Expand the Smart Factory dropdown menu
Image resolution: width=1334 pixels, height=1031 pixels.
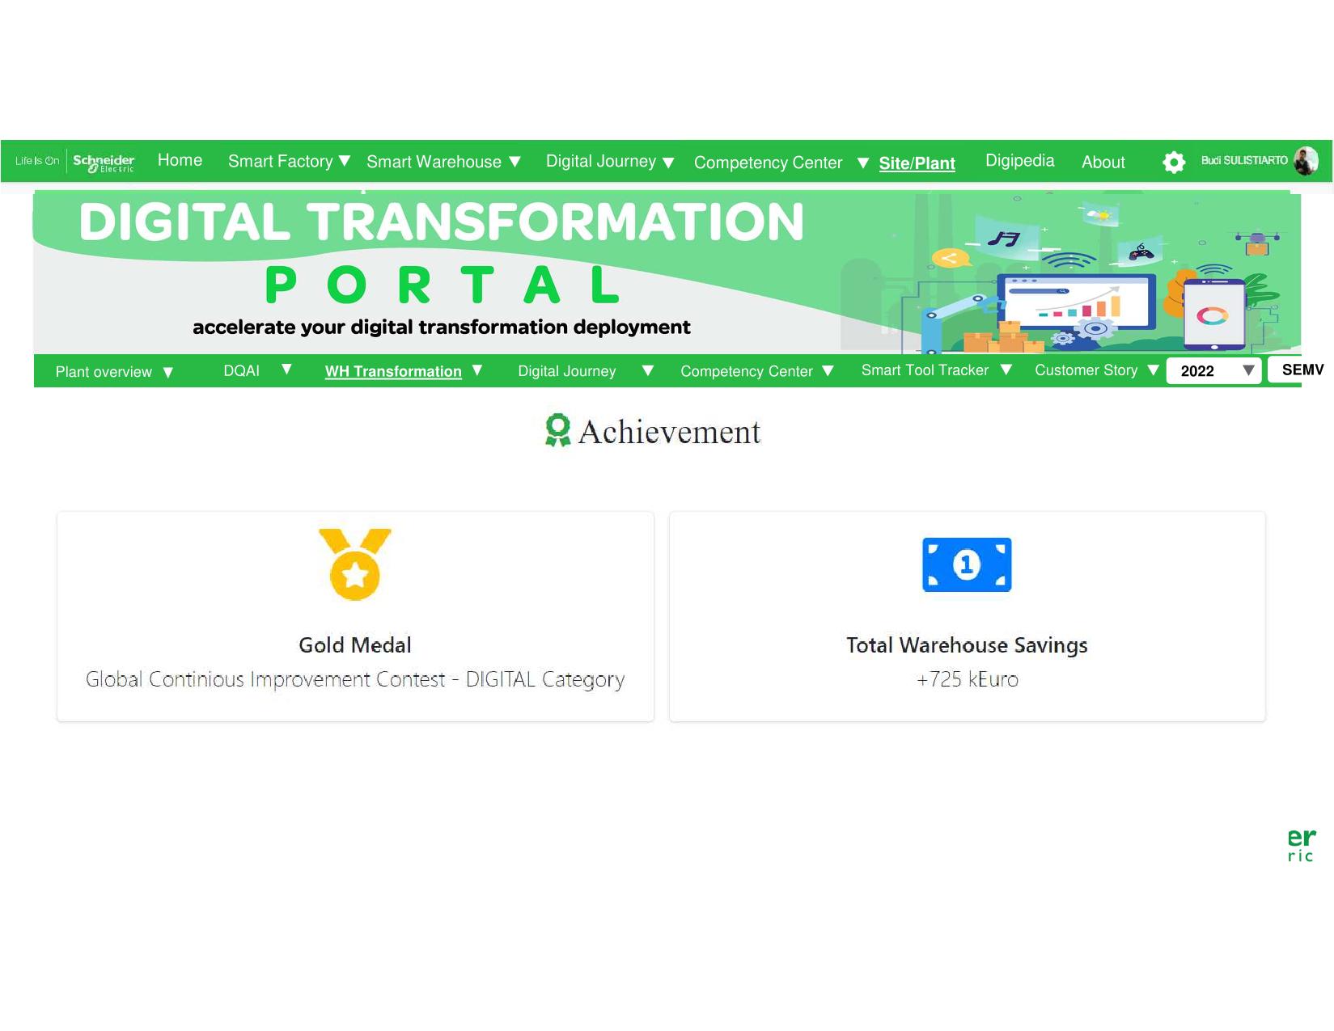(x=288, y=162)
